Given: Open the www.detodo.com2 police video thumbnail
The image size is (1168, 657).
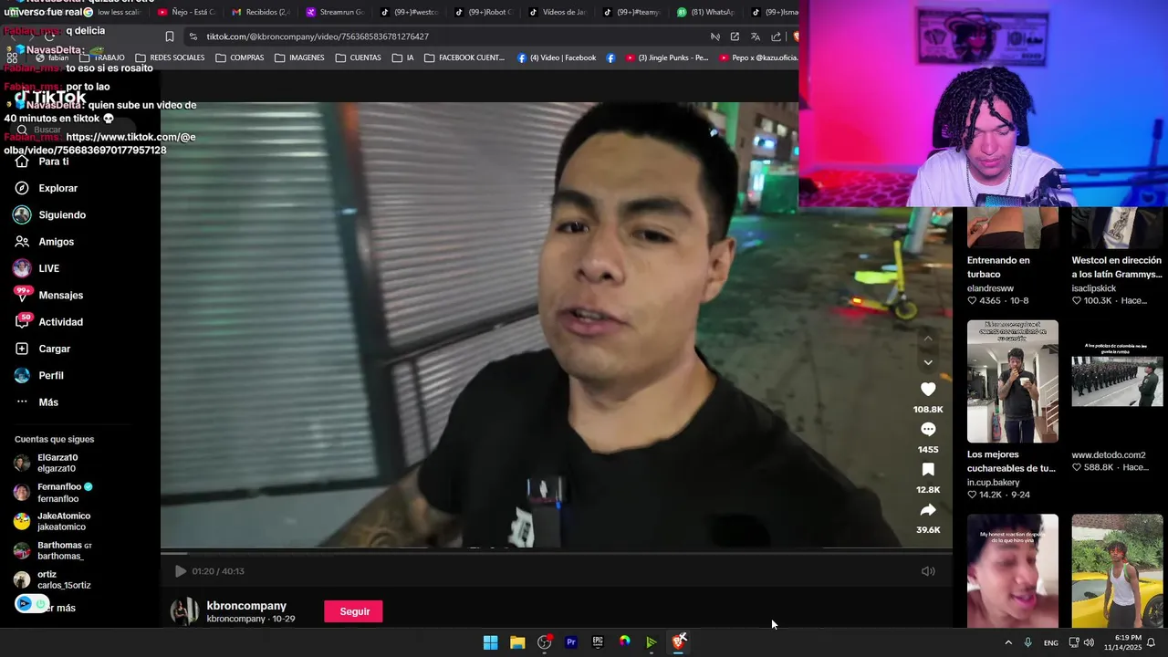Looking at the screenshot, I should tap(1117, 381).
